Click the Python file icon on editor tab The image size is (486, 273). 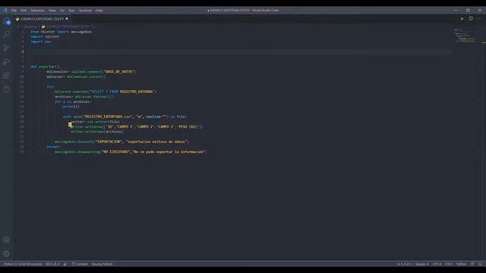(x=17, y=19)
